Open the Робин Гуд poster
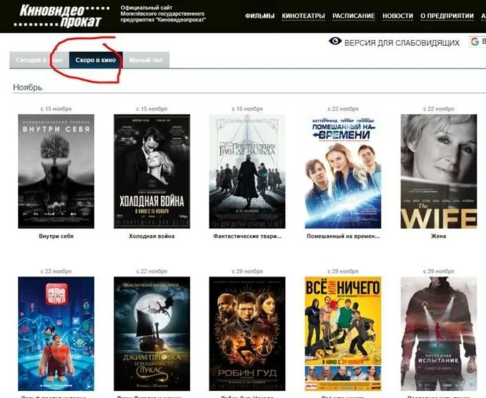This screenshot has width=486, height=398. tap(247, 334)
